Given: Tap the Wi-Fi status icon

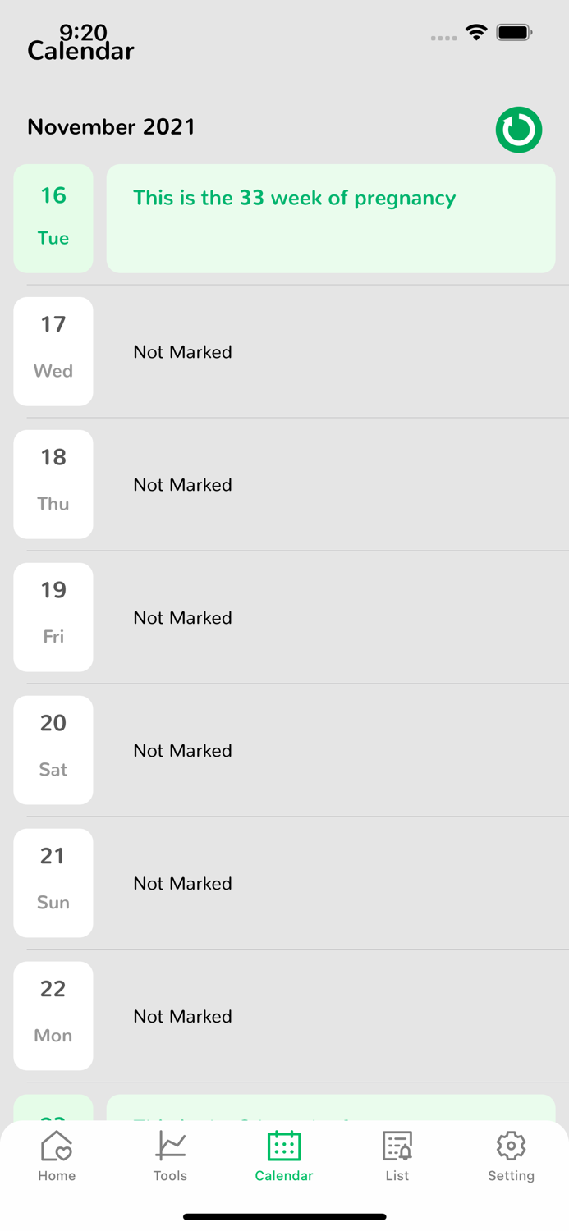Looking at the screenshot, I should (x=476, y=33).
